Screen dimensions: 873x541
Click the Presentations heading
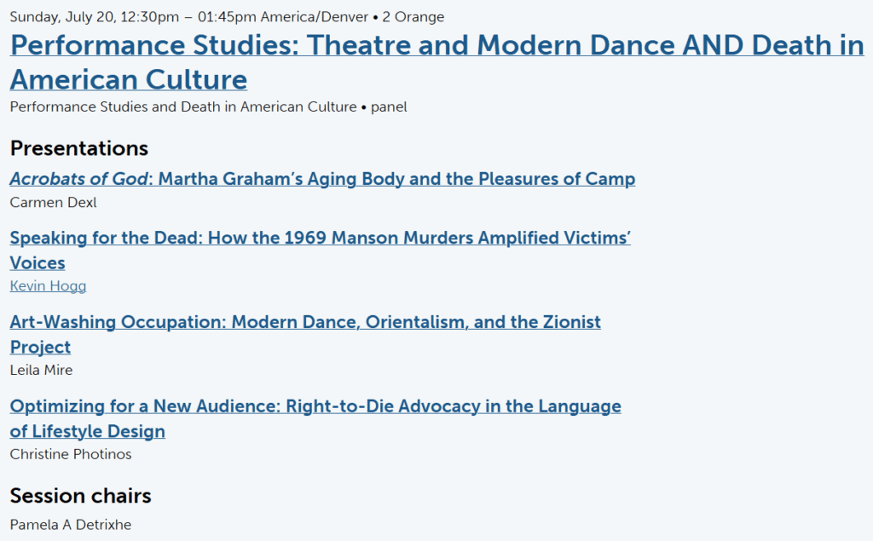[x=79, y=148]
